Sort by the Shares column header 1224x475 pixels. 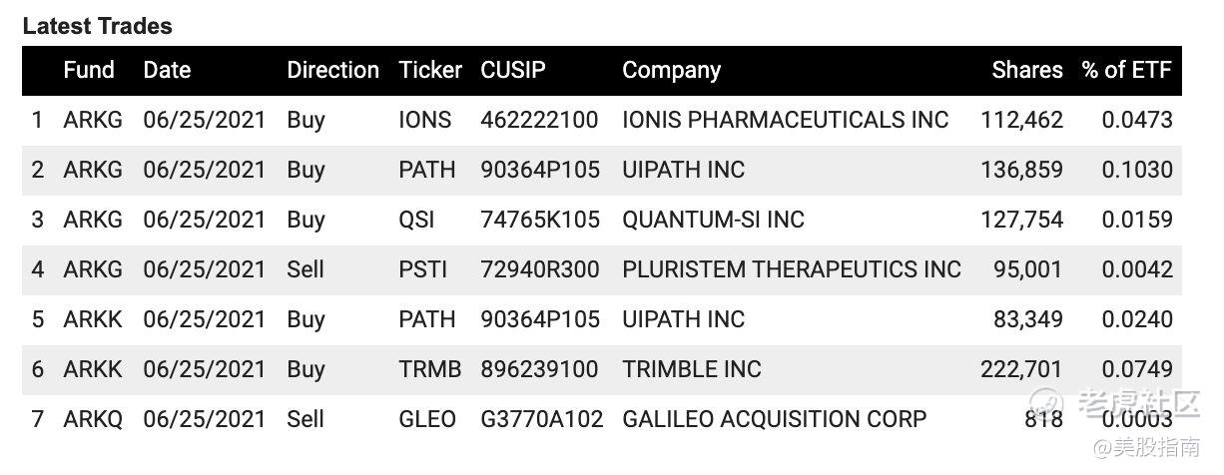pos(1027,70)
